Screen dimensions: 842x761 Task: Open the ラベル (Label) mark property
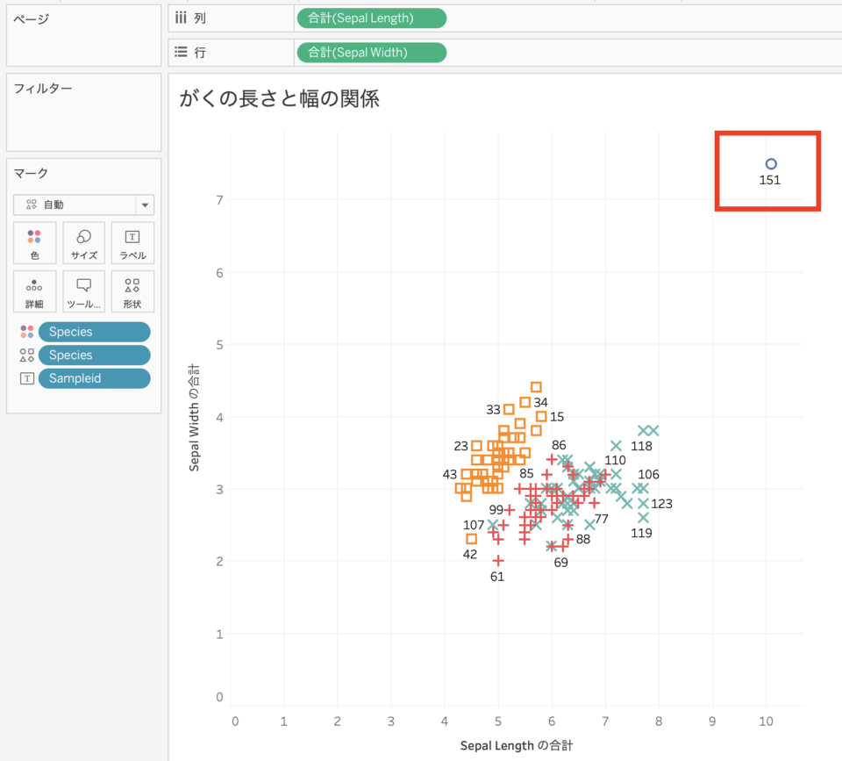point(132,243)
